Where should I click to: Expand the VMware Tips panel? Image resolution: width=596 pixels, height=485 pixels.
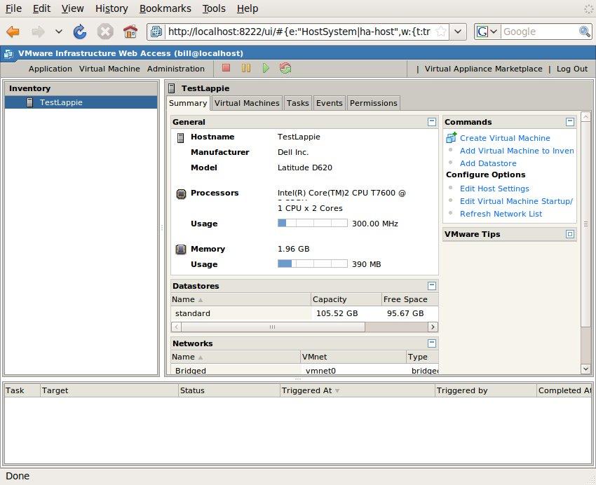coord(570,234)
